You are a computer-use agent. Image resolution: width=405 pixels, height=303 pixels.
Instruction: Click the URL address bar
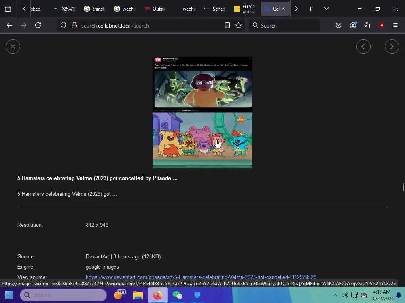151,26
